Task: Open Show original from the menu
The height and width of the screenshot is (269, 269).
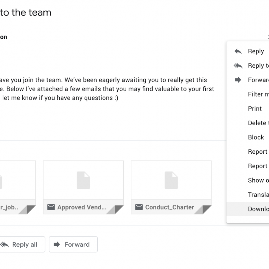Action: (x=258, y=180)
